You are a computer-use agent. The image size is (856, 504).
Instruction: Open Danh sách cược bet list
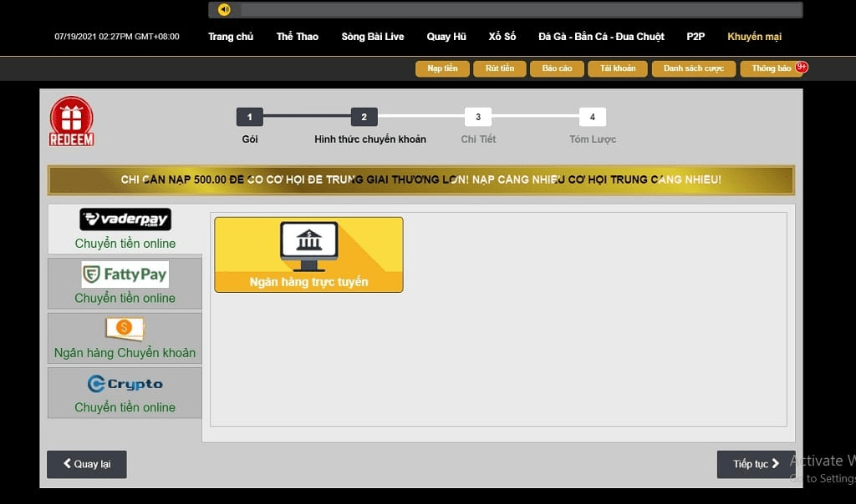(694, 68)
